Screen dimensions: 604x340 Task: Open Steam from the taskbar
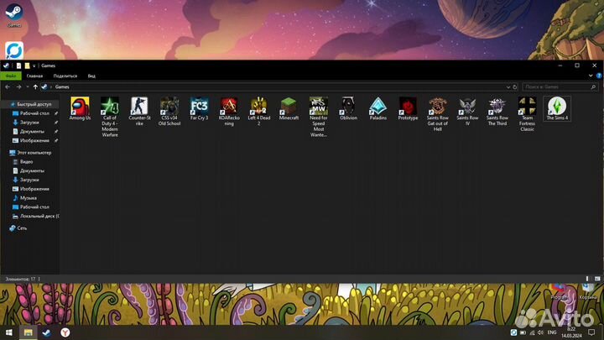tap(47, 332)
